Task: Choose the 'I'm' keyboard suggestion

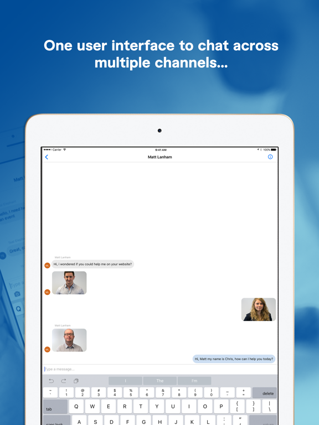Action: click(194, 381)
